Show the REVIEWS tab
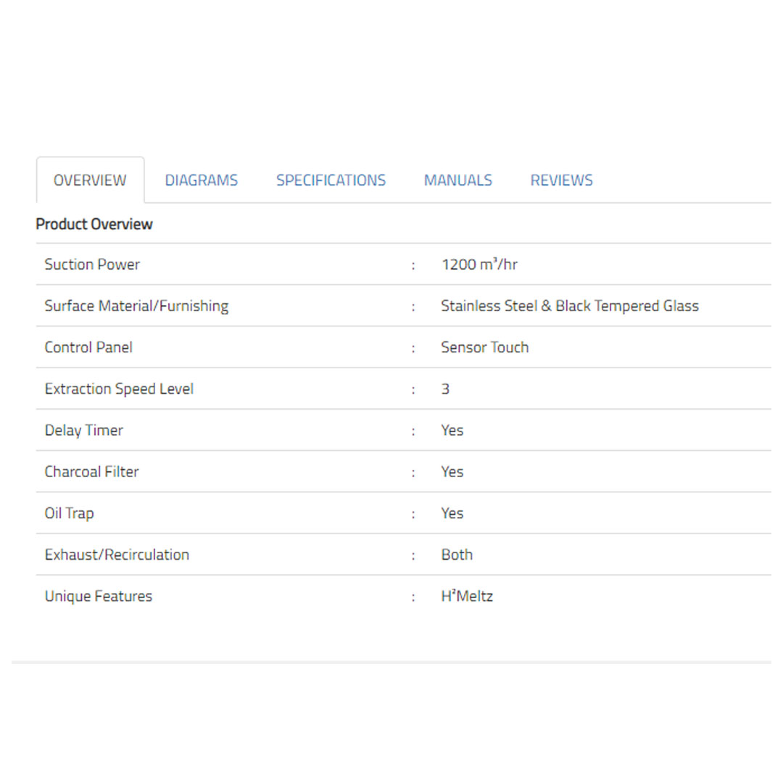This screenshot has width=783, height=783. tap(561, 181)
